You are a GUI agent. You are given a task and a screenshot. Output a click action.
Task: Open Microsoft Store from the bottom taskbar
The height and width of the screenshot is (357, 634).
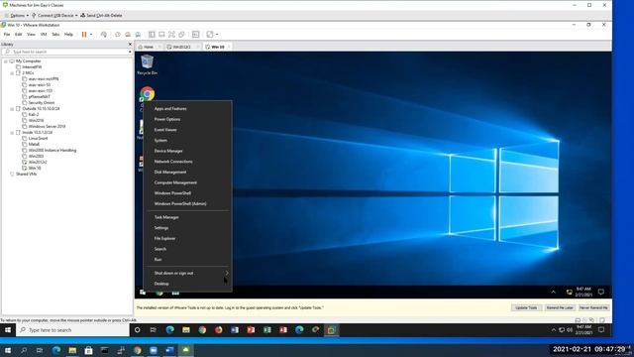pos(88,350)
